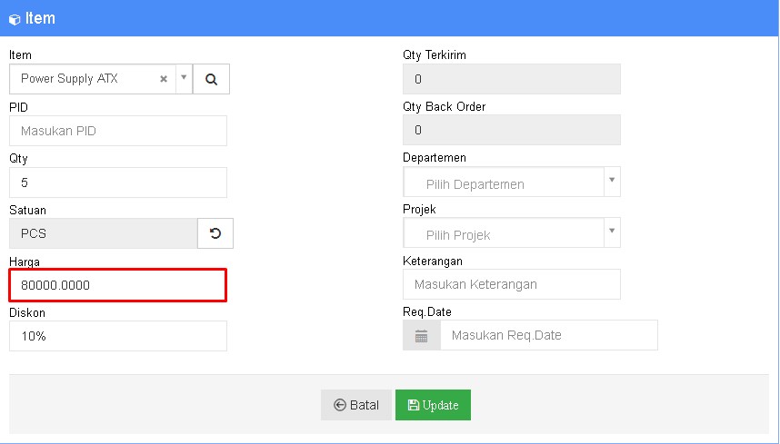Click into the PID input field
Viewport: 780px width, 444px height.
(117, 131)
